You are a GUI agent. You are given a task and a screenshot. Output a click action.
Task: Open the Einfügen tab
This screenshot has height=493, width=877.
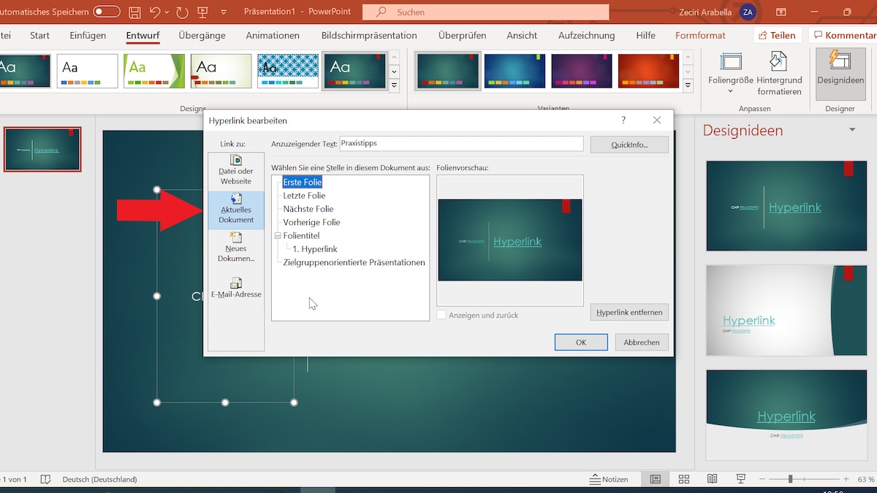point(88,35)
